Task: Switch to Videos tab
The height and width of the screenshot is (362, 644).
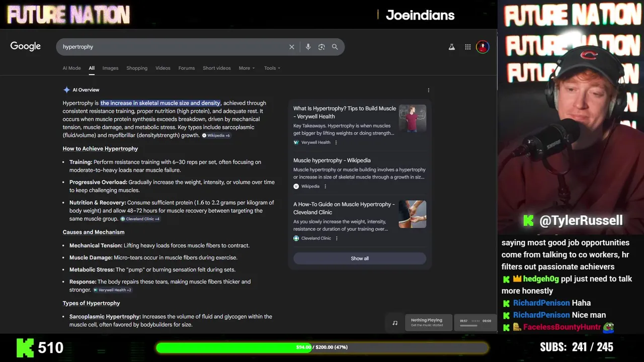Action: (x=163, y=68)
